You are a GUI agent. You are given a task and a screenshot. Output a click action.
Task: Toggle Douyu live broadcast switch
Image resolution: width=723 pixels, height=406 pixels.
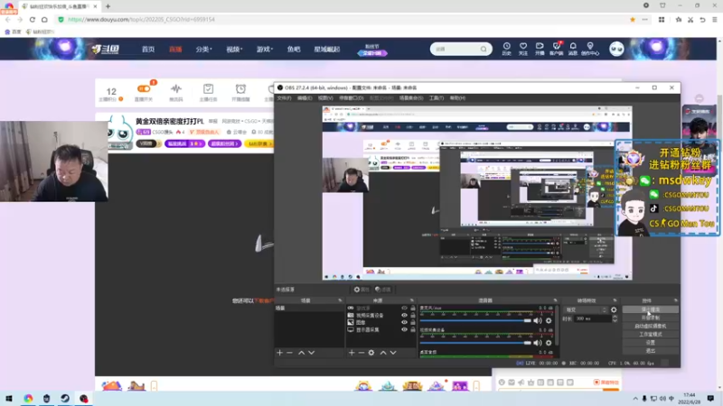144,88
